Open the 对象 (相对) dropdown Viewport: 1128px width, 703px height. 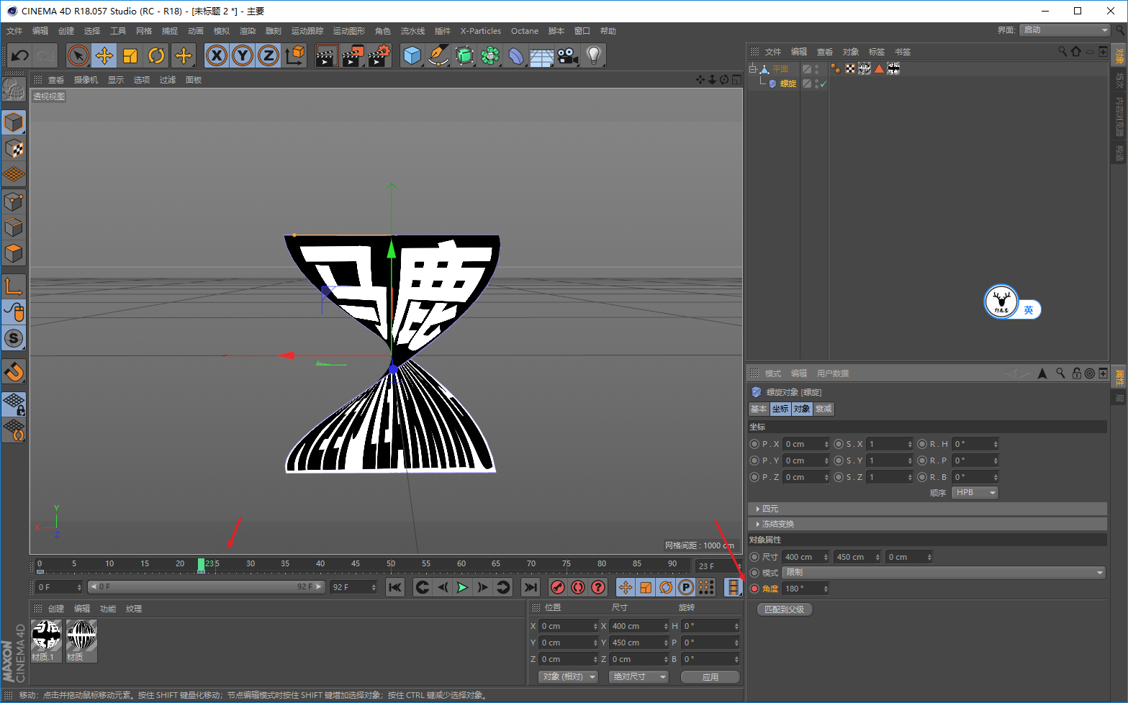click(x=569, y=677)
